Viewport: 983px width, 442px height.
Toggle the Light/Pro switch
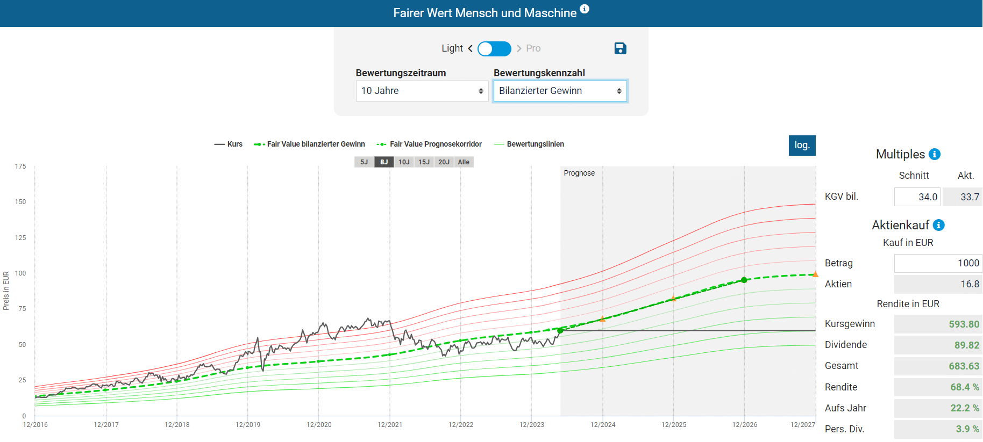tap(494, 49)
